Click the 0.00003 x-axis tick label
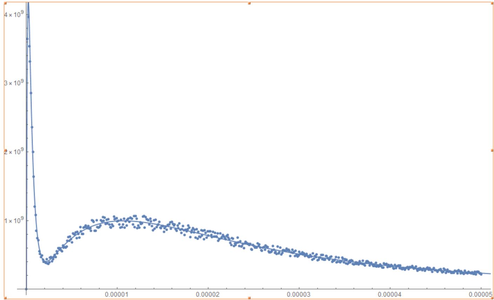This screenshot has width=494, height=300. click(298, 295)
